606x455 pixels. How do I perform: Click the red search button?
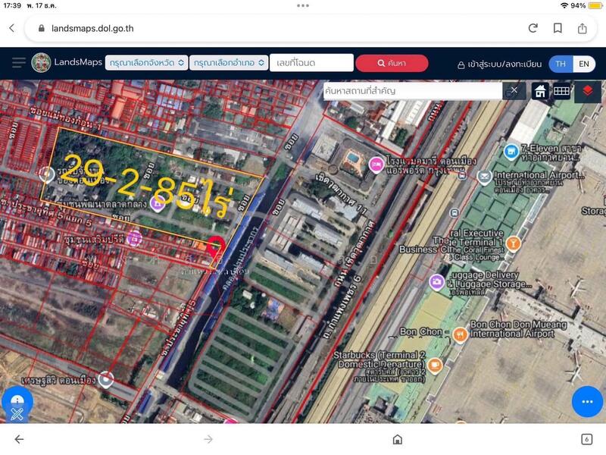point(392,63)
